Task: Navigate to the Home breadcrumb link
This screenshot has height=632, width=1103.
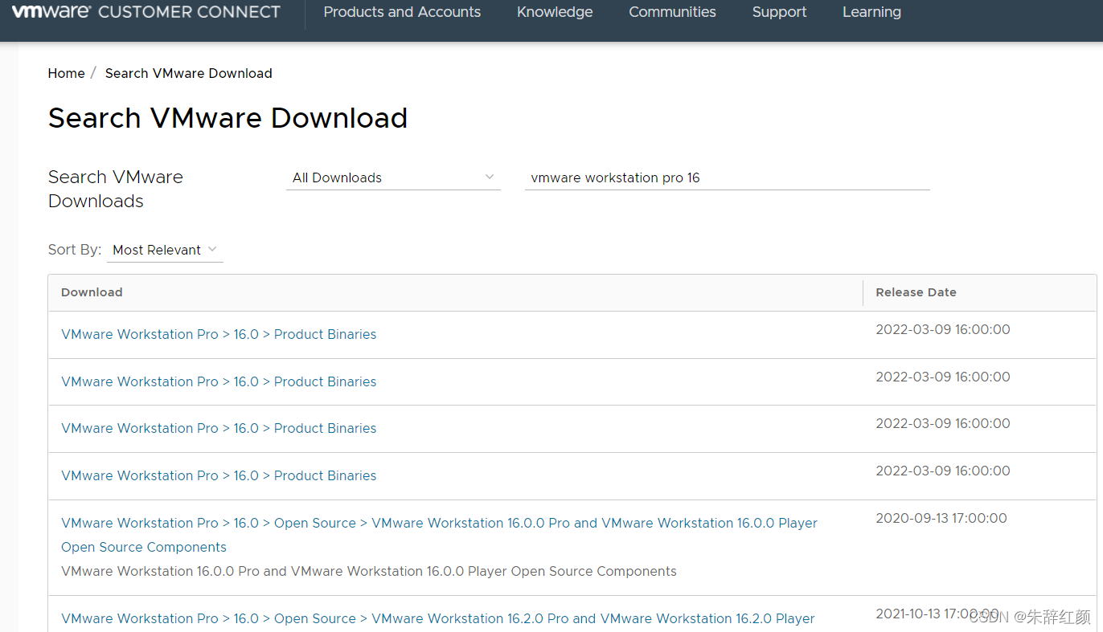Action: [66, 73]
